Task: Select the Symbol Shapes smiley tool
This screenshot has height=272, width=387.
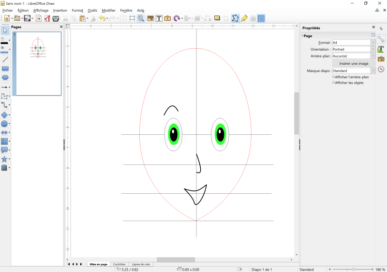Action: pos(4,124)
